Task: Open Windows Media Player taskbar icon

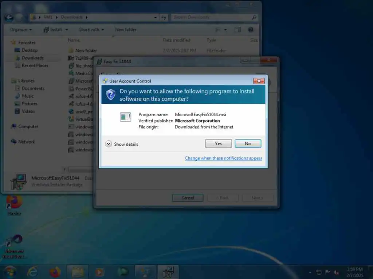Action: point(100,272)
